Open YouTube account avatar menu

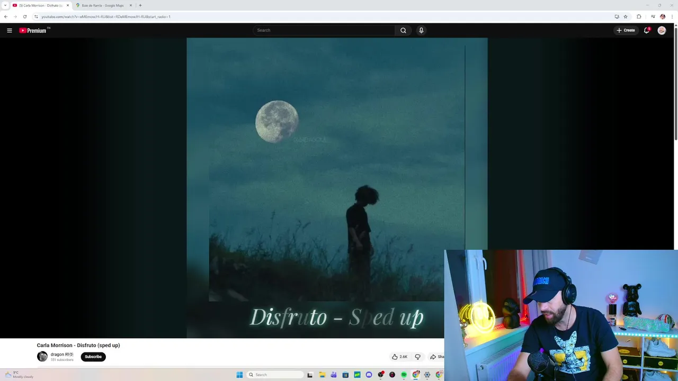[662, 30]
